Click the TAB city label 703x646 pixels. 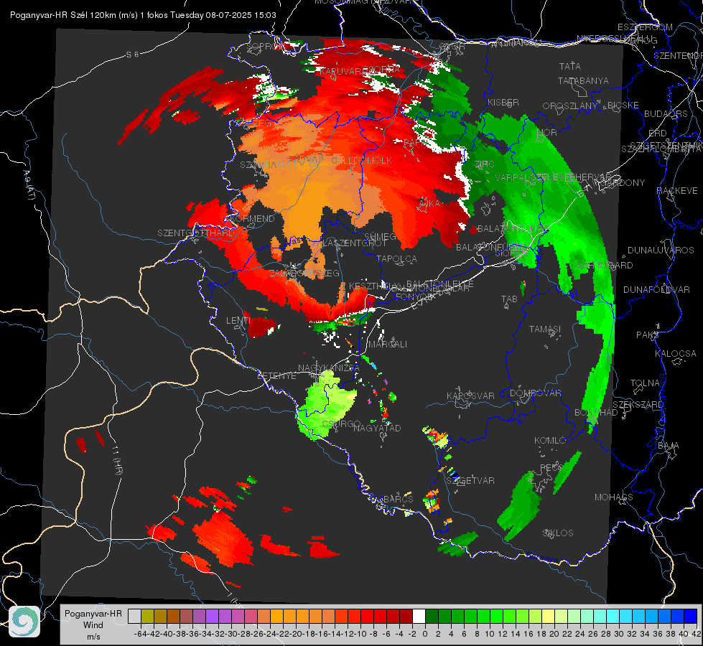click(509, 299)
